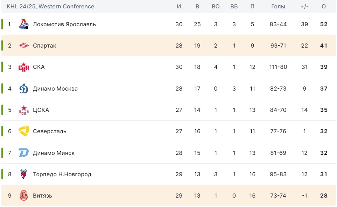Screen dimensions: 337x207
Task: Click the Lokomotiv Yaroslavl team logo
Action: [x=23, y=24]
